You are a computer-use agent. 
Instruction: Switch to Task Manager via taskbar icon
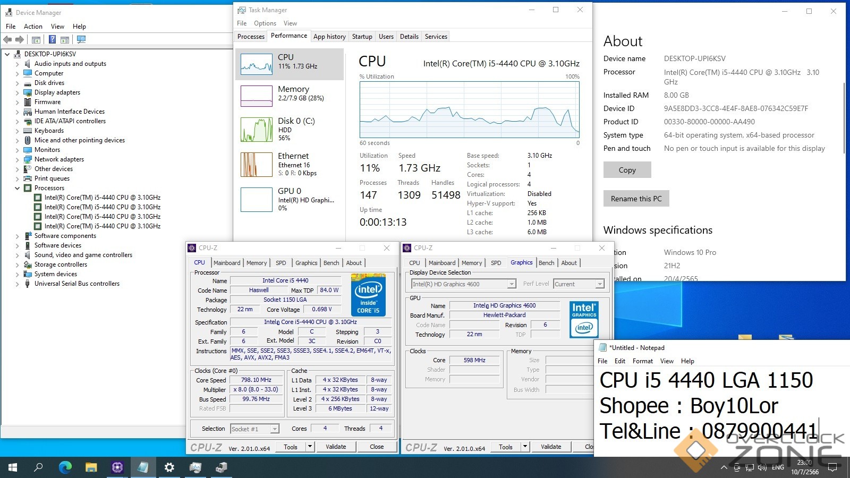[195, 467]
